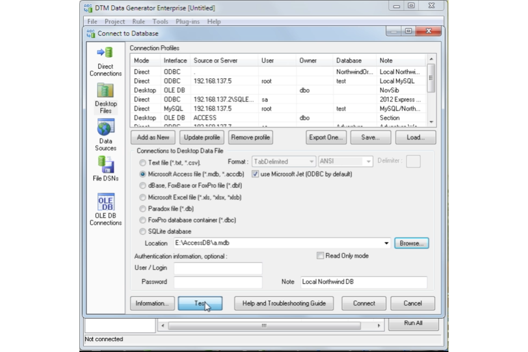
Task: Click the Test connection button
Action: tap(200, 303)
